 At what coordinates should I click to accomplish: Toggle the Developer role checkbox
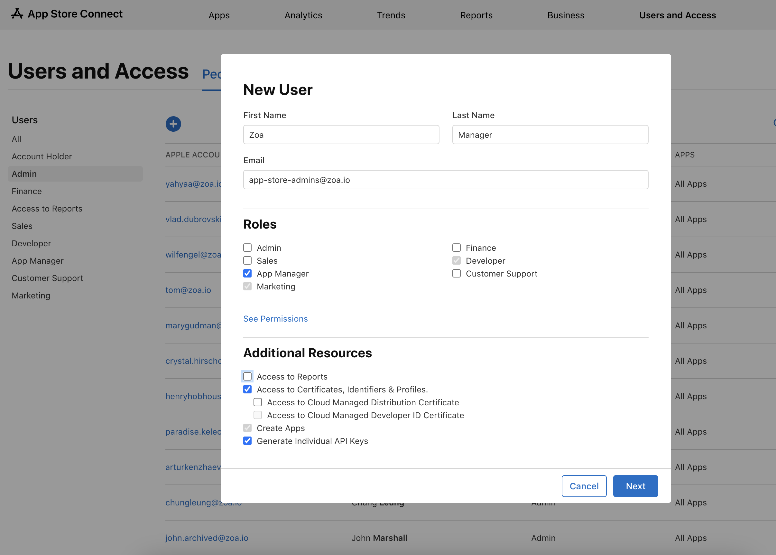pos(456,260)
